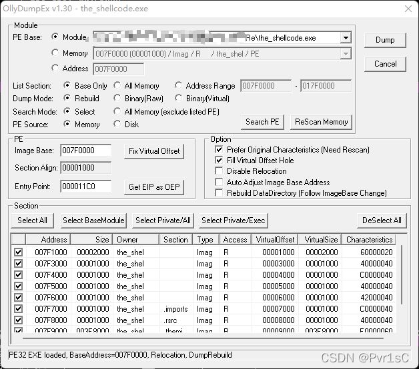Click .imports section name cell
This screenshot has width=419, height=369.
175,309
